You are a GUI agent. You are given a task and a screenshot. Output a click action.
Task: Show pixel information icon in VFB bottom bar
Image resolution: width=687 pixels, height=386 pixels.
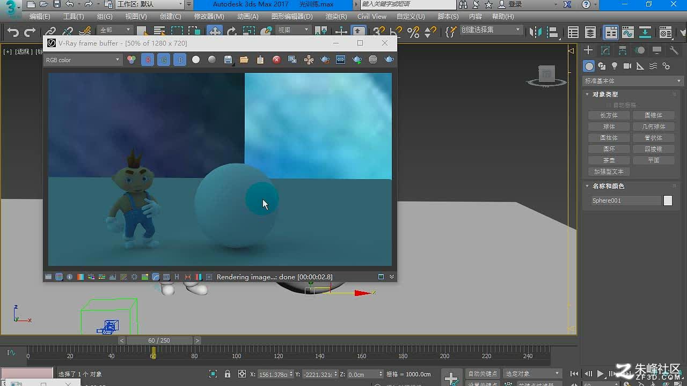pyautogui.click(x=70, y=277)
